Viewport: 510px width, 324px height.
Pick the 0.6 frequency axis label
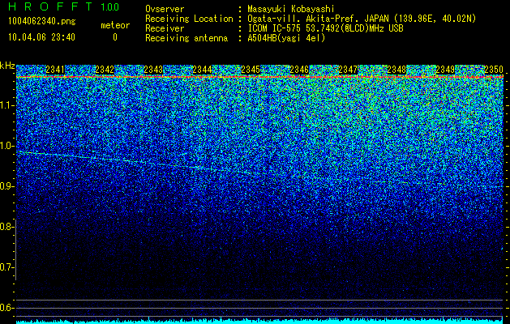pyautogui.click(x=6, y=308)
